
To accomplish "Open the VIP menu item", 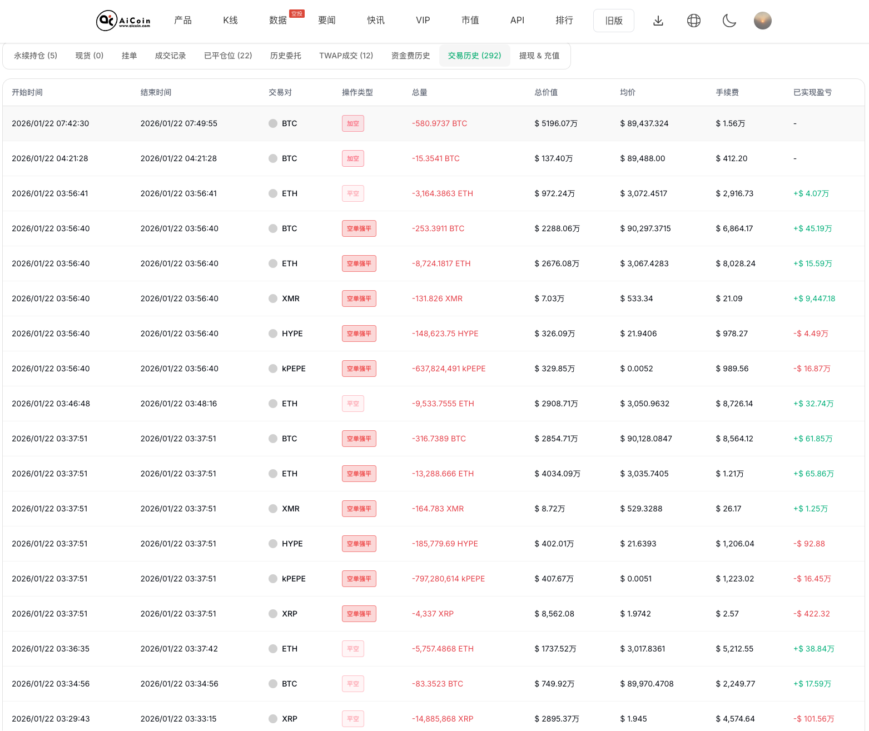I will click(x=423, y=21).
